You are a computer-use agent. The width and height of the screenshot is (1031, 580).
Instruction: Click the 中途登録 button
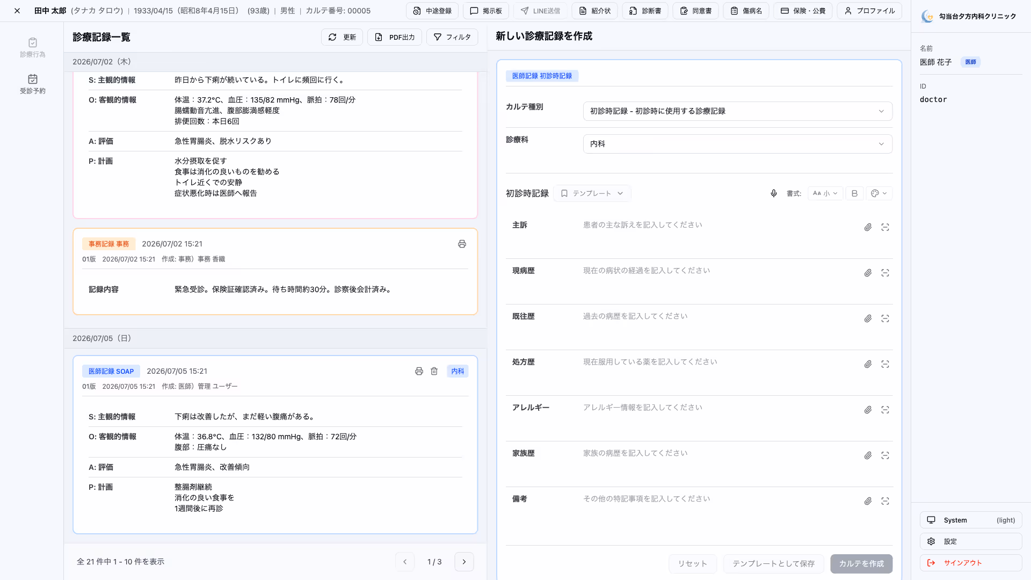[432, 11]
